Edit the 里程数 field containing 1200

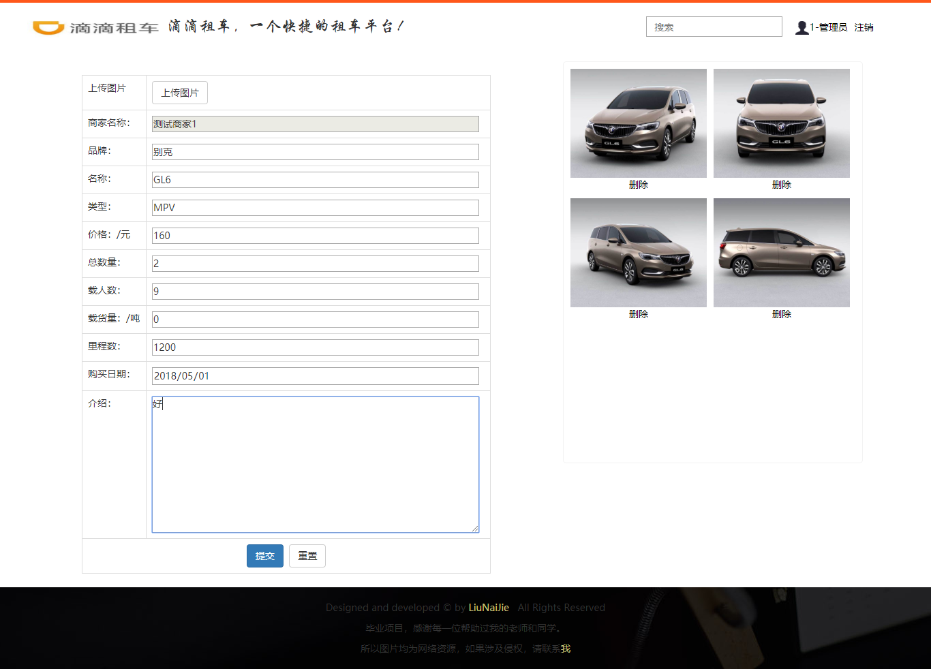(x=315, y=347)
